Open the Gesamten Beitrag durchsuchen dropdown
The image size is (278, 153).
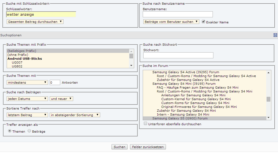coord(35,22)
